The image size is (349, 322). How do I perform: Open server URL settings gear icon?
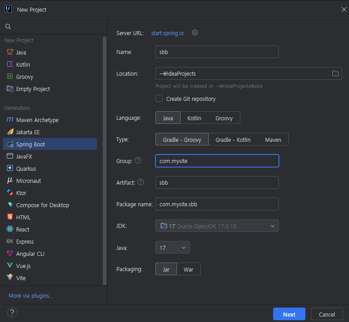pos(195,32)
